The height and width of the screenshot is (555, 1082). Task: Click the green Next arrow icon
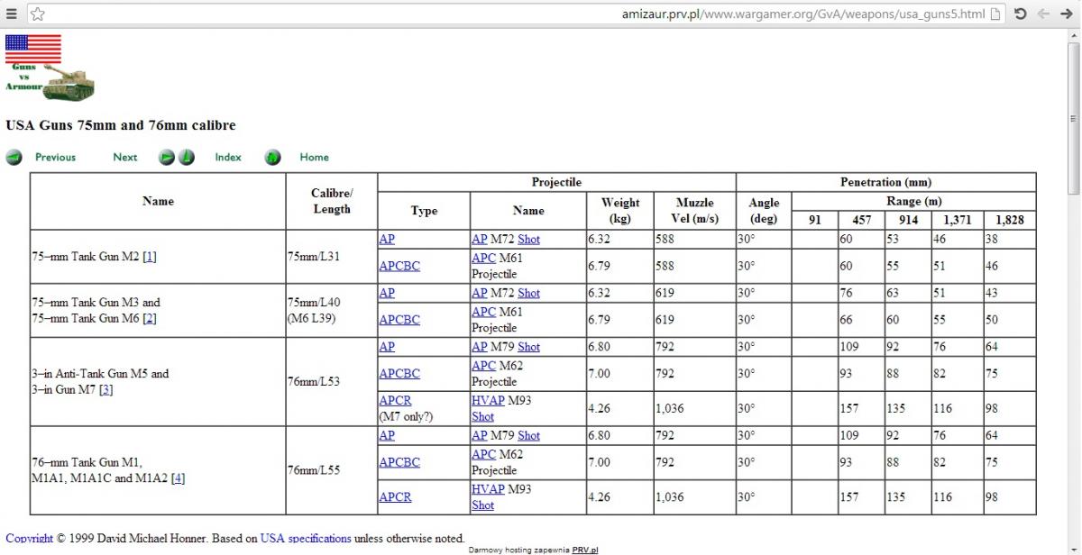tap(167, 158)
